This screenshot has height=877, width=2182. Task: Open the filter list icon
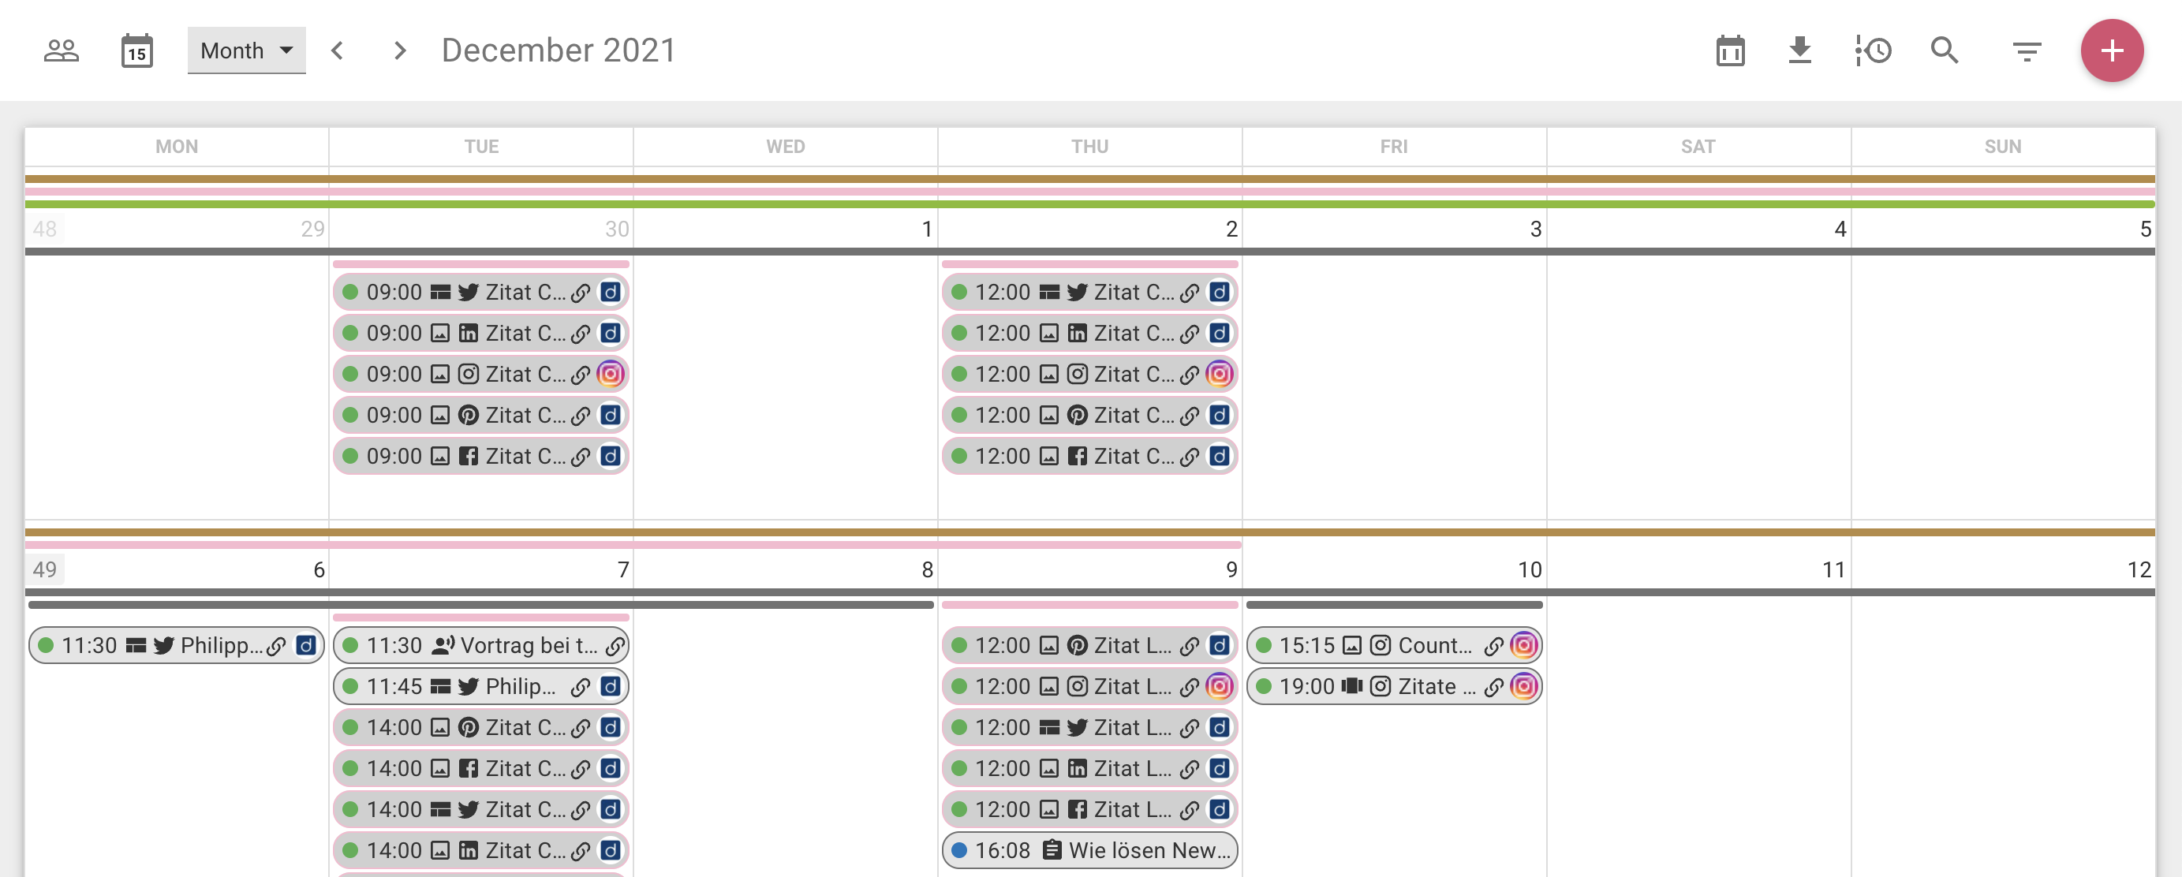click(2026, 51)
